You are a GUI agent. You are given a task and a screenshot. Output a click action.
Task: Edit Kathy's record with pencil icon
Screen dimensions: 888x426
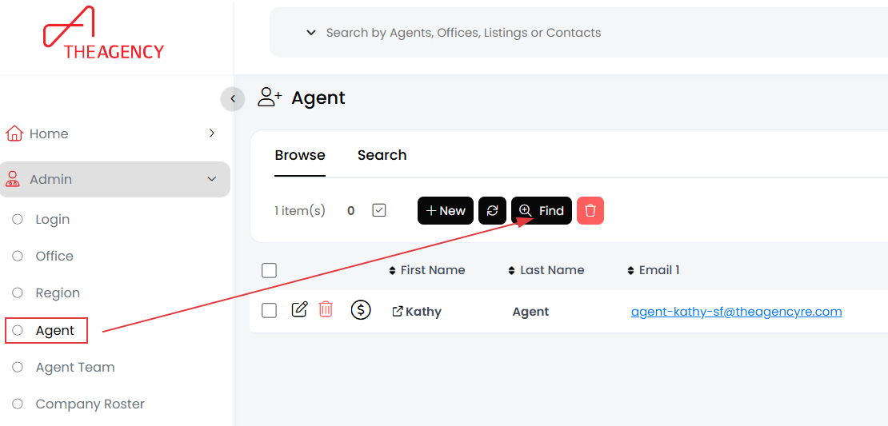point(299,310)
